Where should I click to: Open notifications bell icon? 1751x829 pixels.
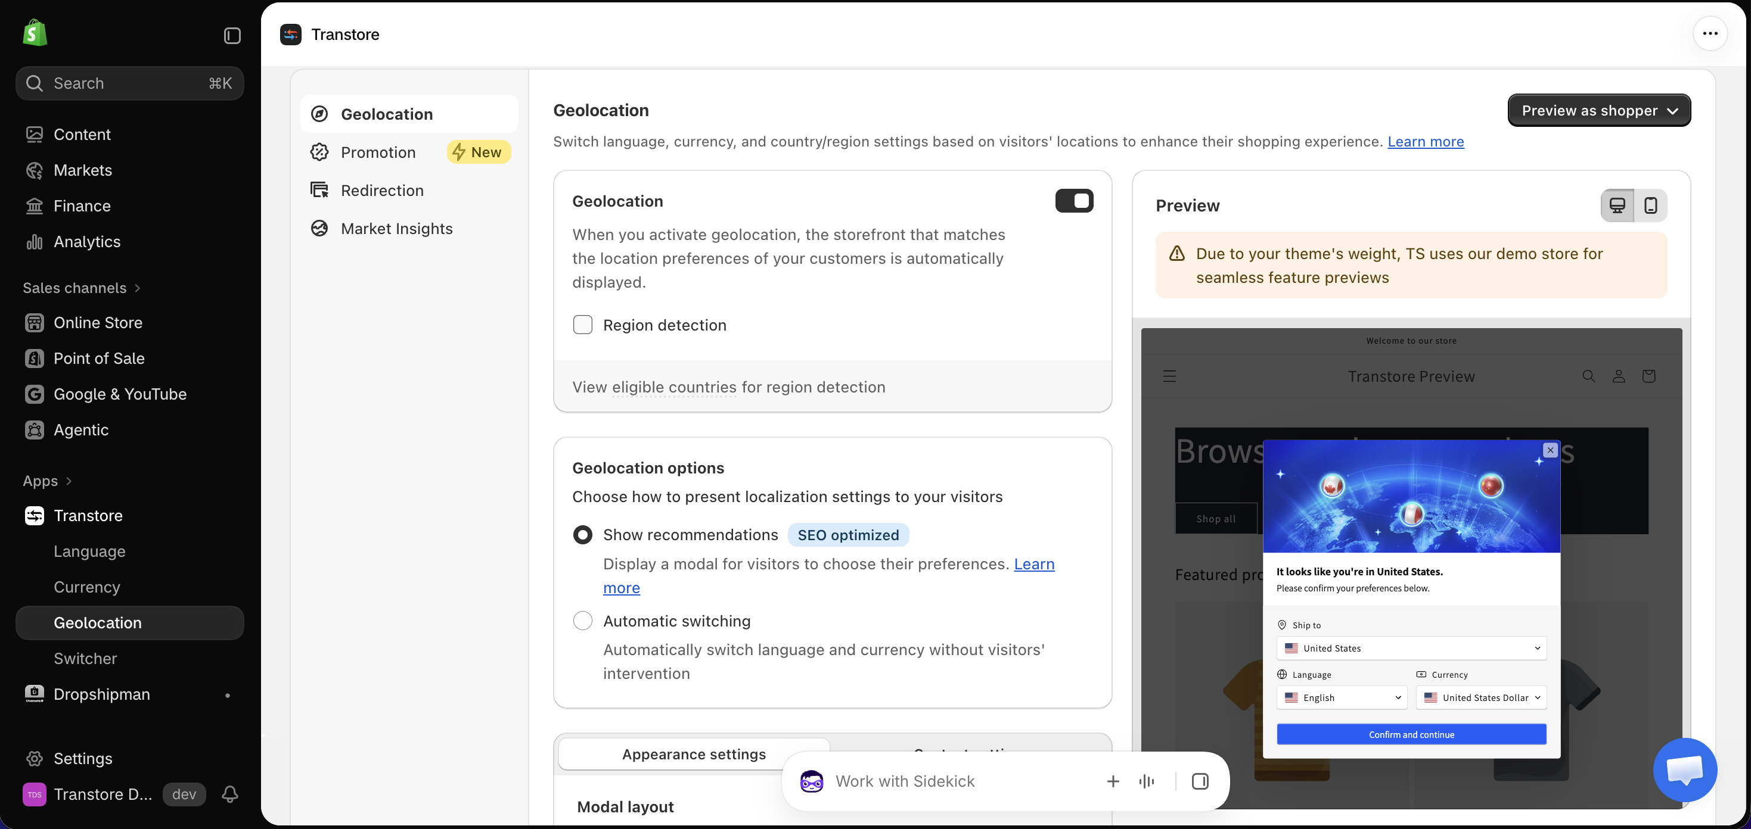point(229,794)
